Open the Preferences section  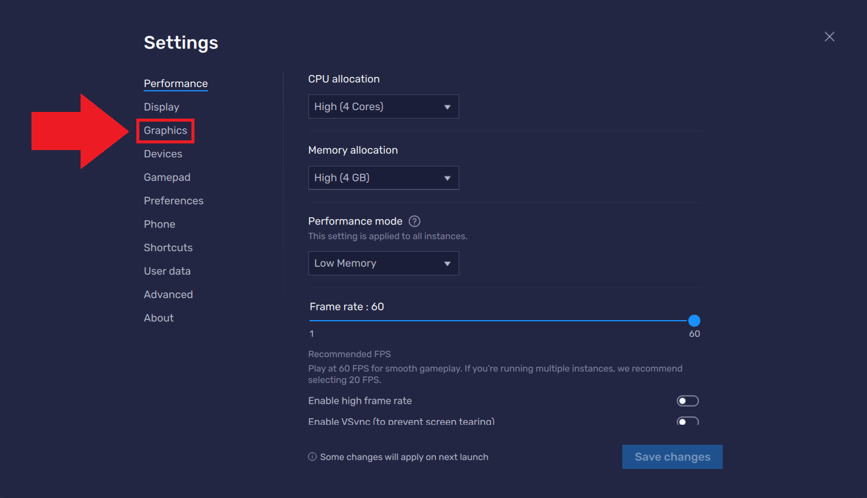pyautogui.click(x=174, y=201)
